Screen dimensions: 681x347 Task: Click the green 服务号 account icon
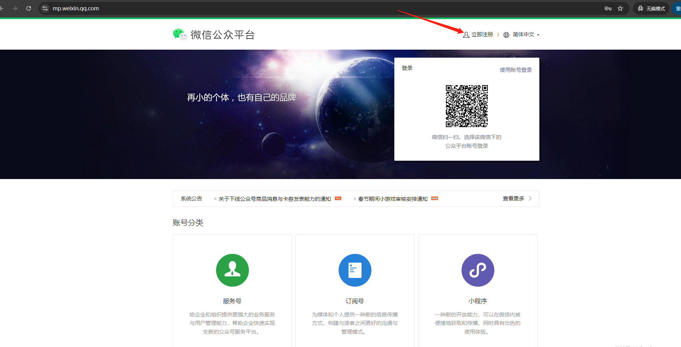coord(232,270)
